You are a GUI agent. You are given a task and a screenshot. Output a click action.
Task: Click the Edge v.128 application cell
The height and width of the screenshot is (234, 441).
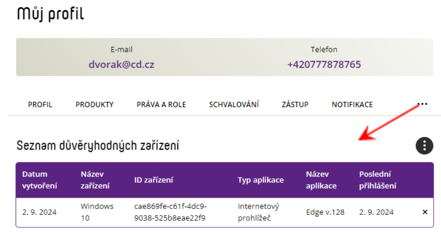pos(325,212)
